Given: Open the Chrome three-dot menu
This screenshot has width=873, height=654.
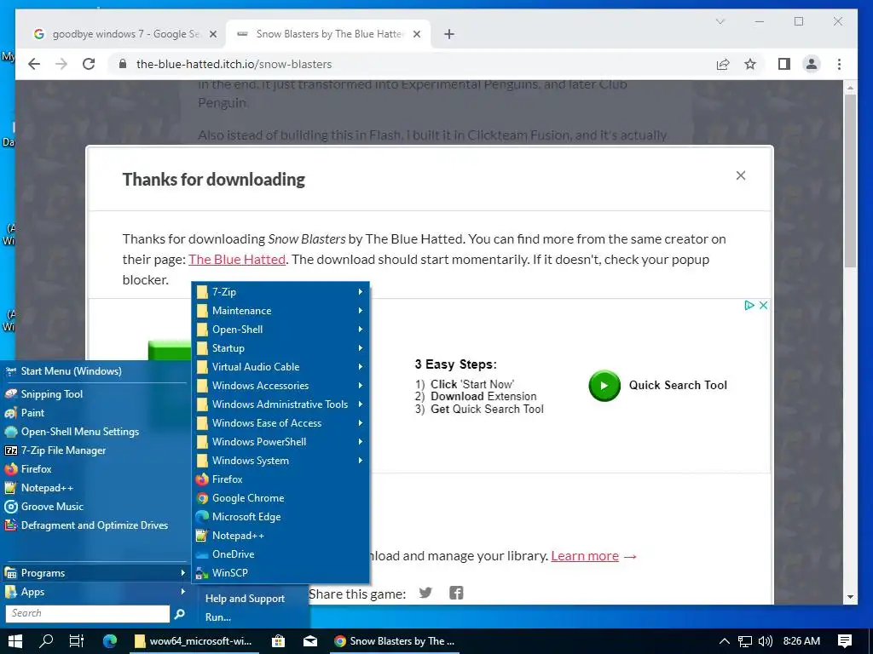Looking at the screenshot, I should (839, 64).
